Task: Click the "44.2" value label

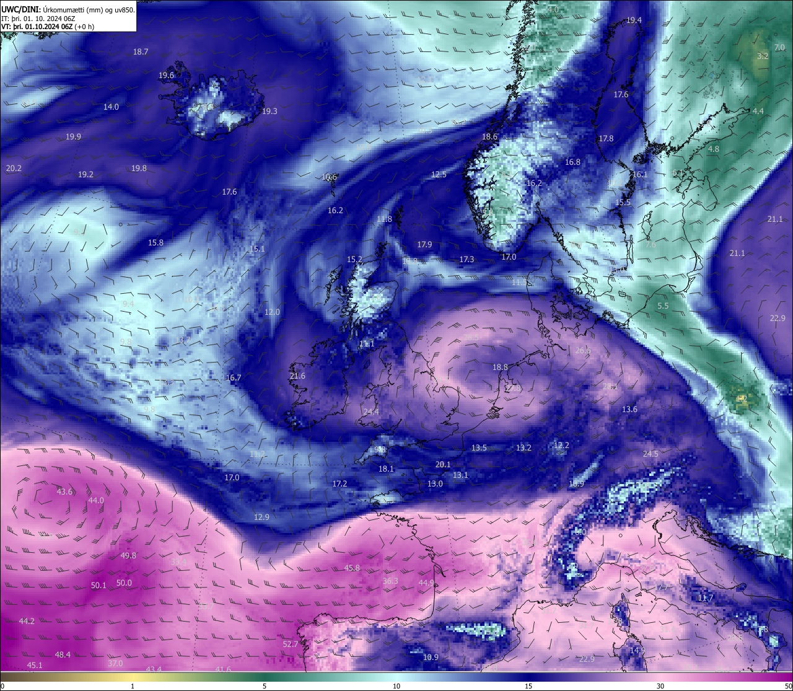Action: point(27,622)
